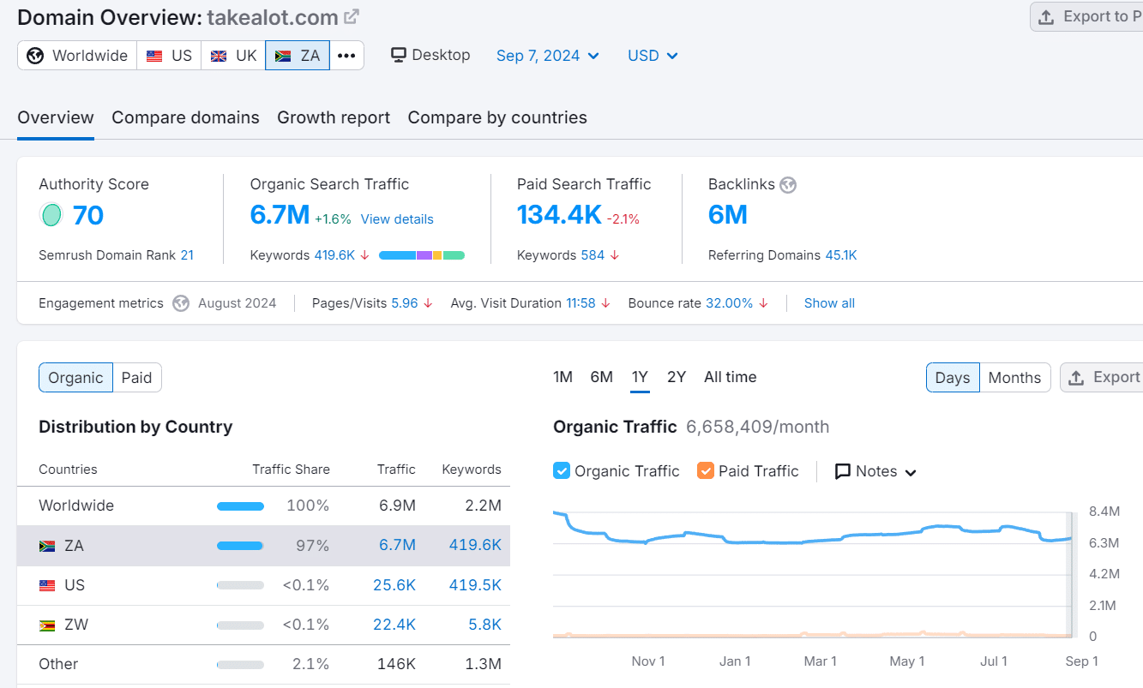Uncheck the Paid Traffic checkbox

click(706, 470)
